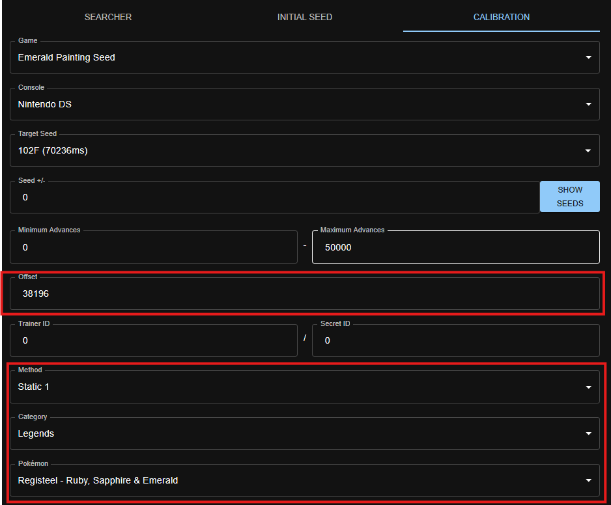Click the down arrow in Target Seed field

pos(588,151)
